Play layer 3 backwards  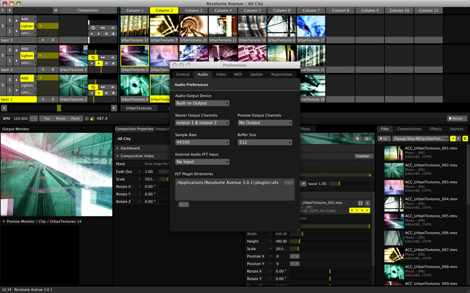[x=91, y=34]
